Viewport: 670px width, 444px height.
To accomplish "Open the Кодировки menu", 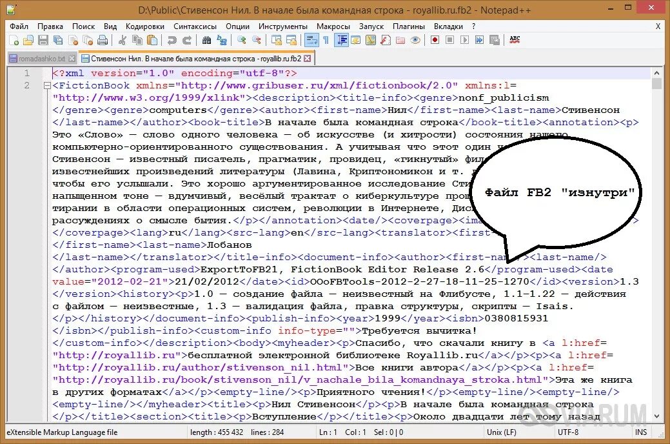I will point(145,26).
